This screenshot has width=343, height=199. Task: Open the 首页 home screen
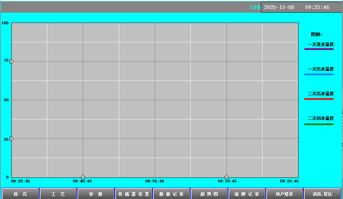click(20, 194)
